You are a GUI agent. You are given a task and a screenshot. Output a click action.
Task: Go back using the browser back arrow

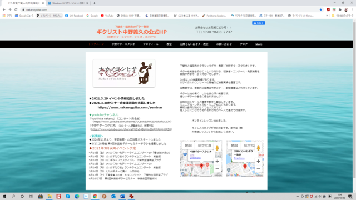click(4, 10)
